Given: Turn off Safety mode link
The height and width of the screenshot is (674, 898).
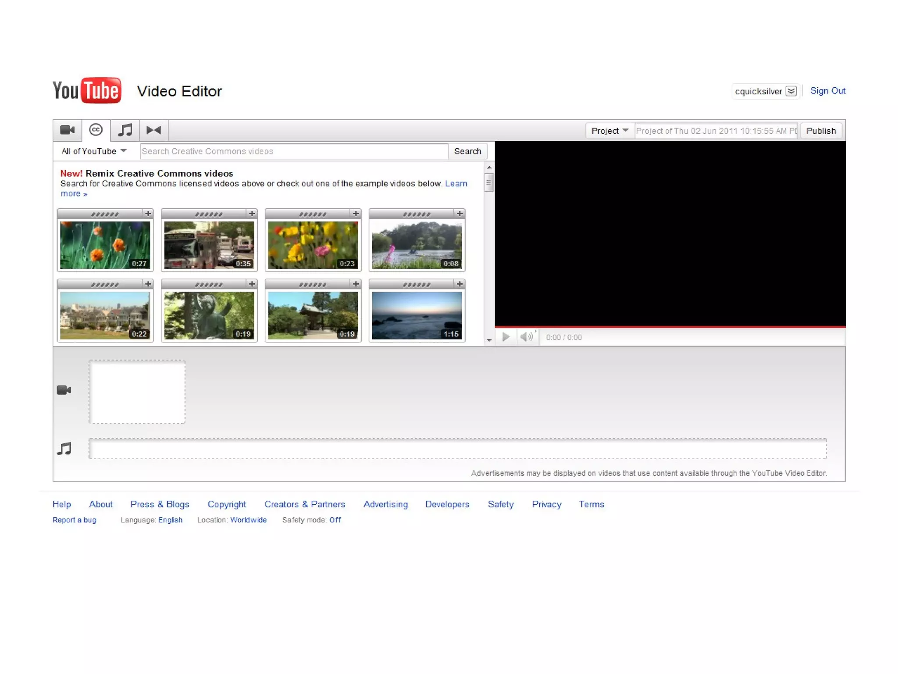Looking at the screenshot, I should tap(335, 520).
